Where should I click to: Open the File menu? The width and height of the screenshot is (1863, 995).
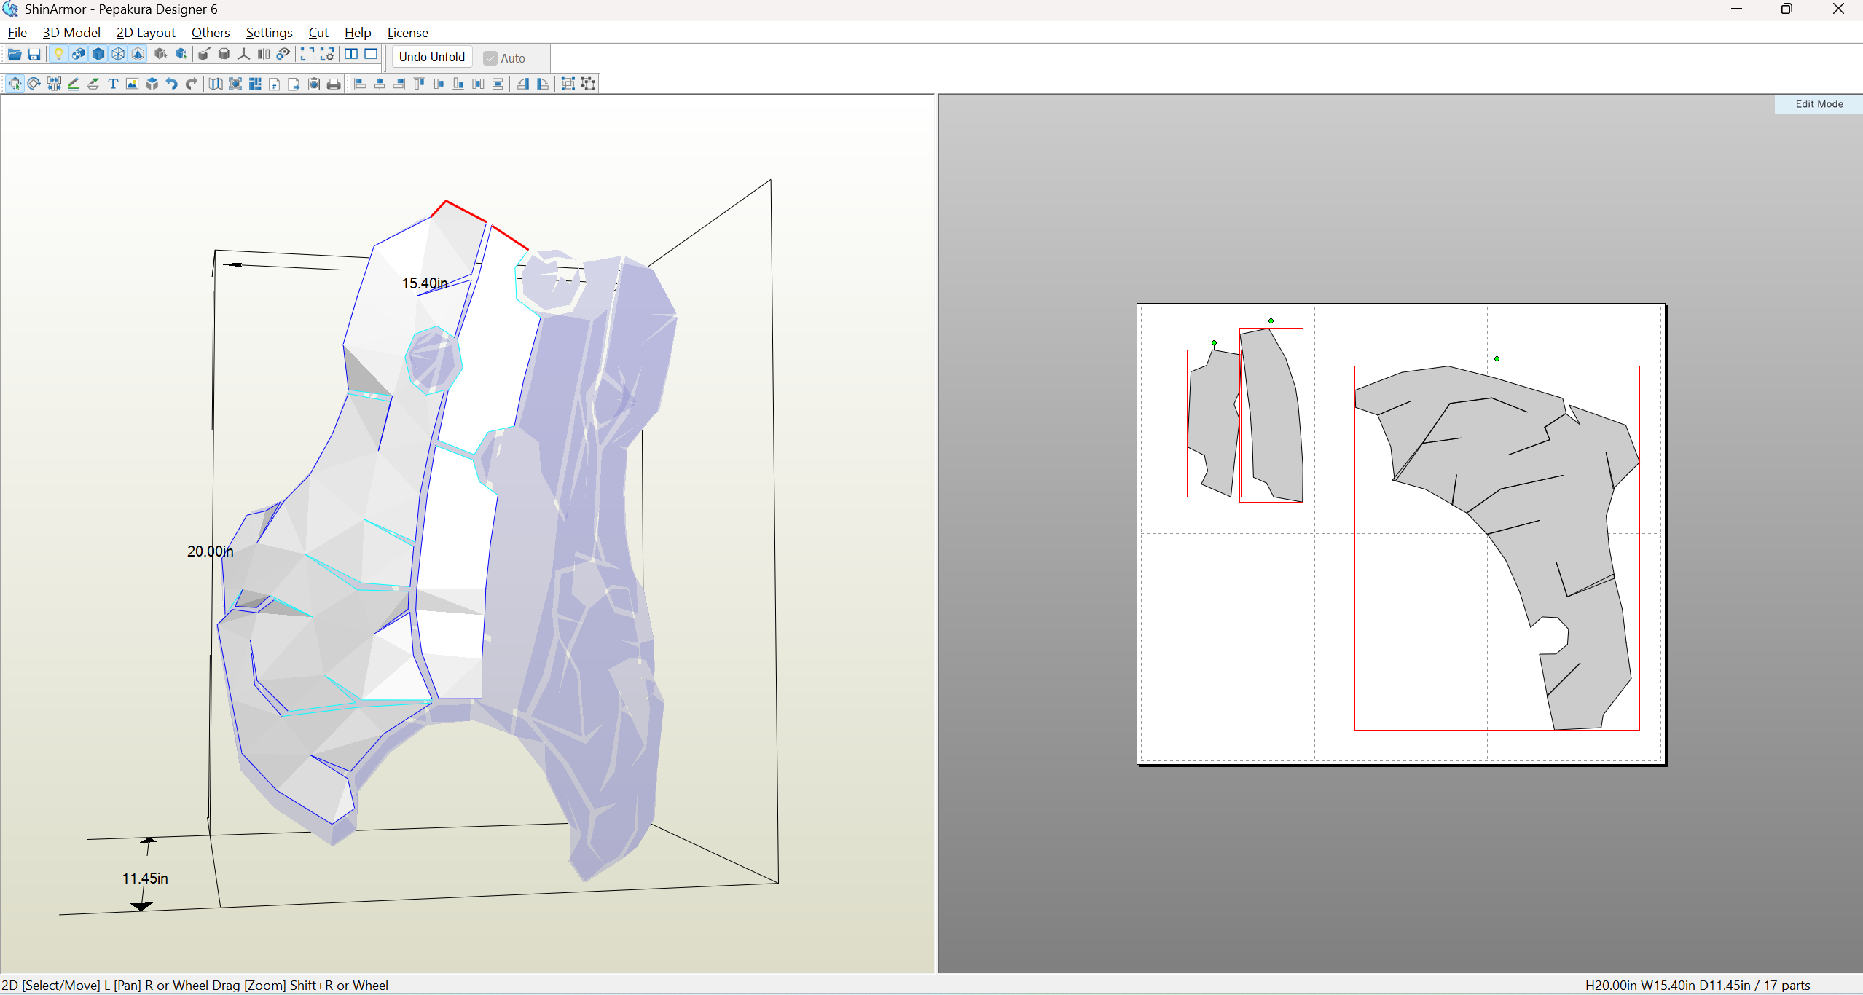(x=17, y=33)
